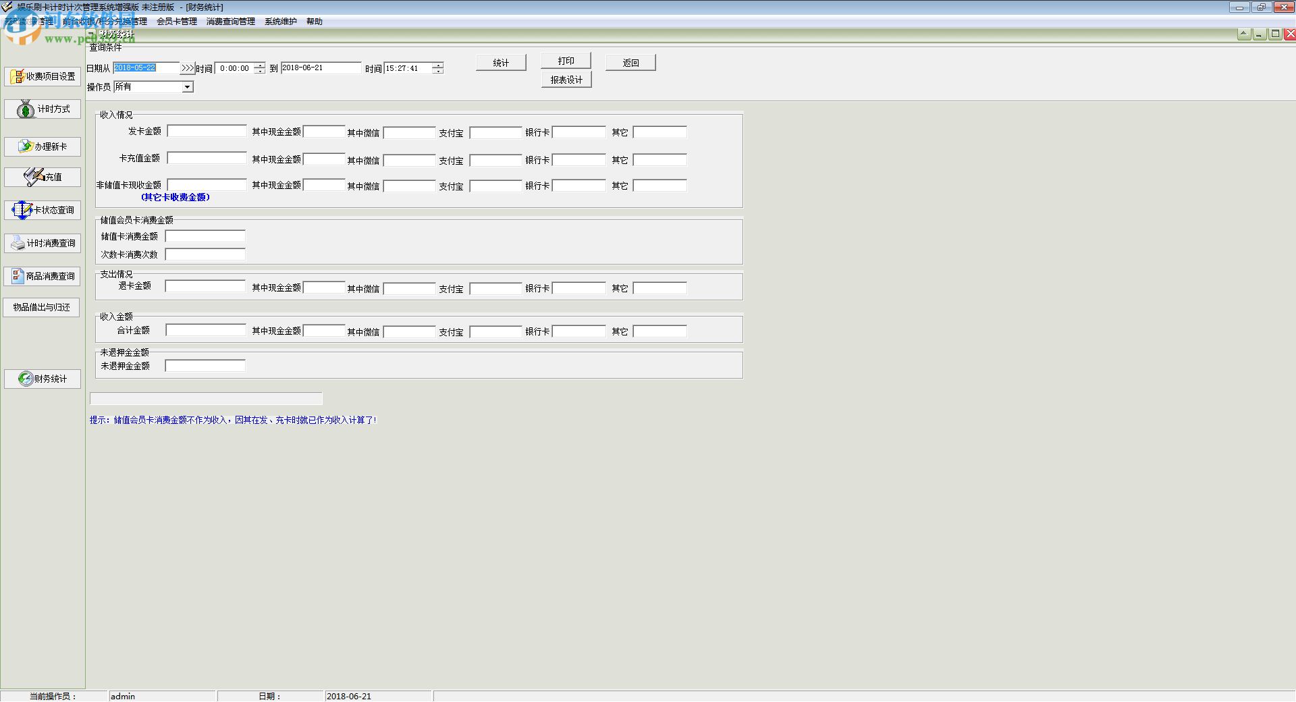Open 财务统计 sidebar button

(x=43, y=379)
